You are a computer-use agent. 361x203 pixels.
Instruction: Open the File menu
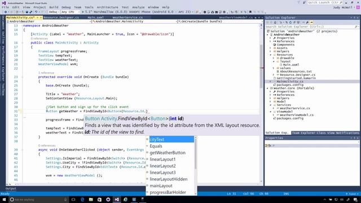(x=5, y=7)
